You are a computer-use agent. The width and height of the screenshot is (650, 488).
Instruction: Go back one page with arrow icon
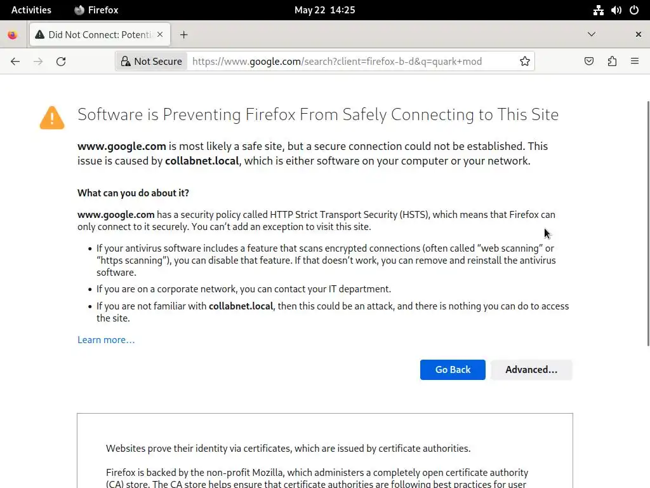[15, 62]
